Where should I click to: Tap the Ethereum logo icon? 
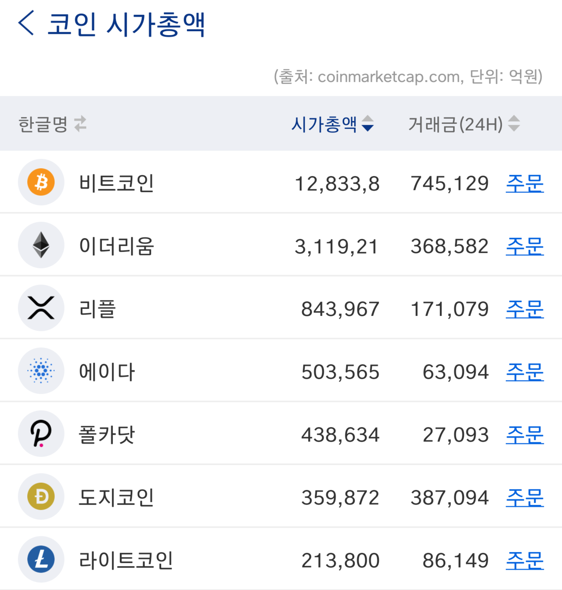click(41, 245)
